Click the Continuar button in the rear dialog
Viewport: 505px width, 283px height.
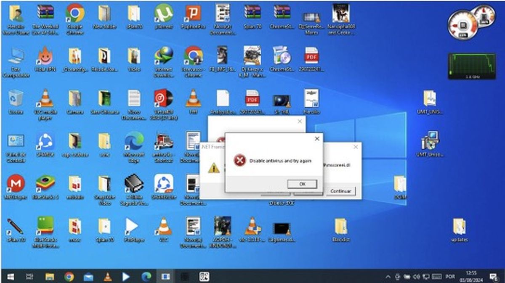(340, 191)
